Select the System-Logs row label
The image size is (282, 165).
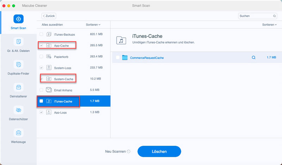63,68
